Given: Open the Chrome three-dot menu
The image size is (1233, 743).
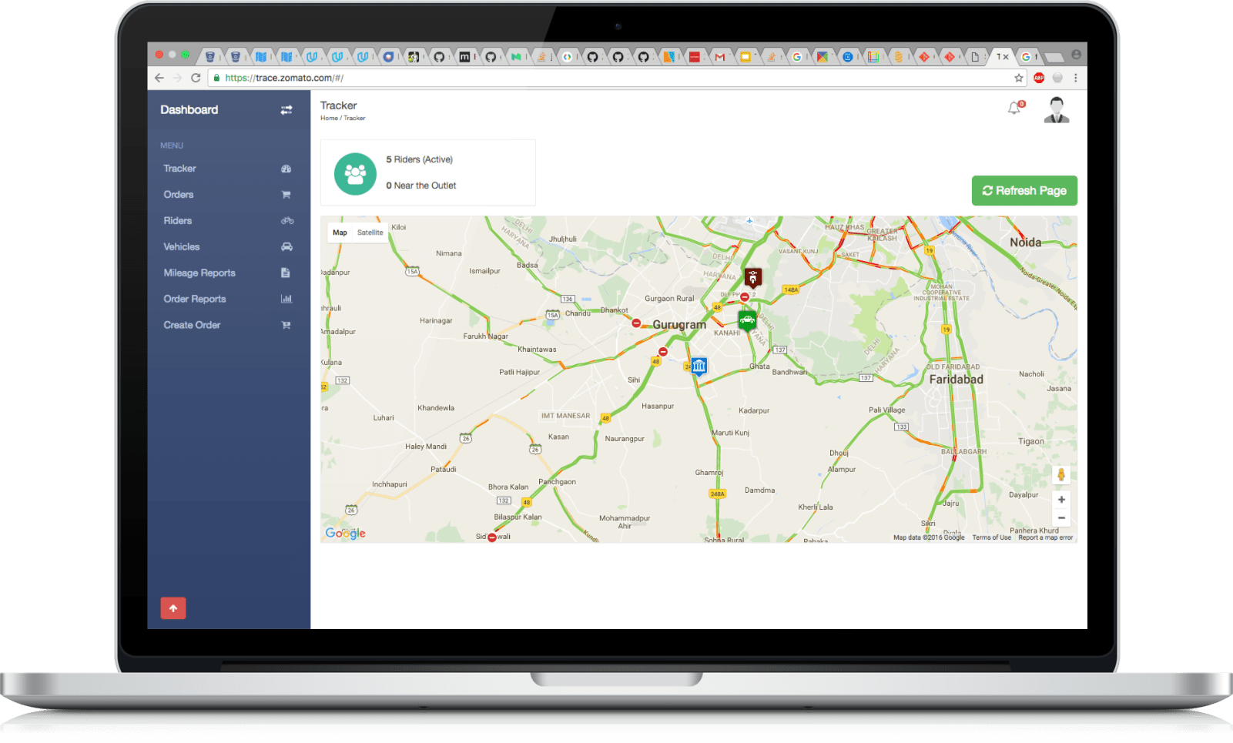Looking at the screenshot, I should coord(1076,78).
